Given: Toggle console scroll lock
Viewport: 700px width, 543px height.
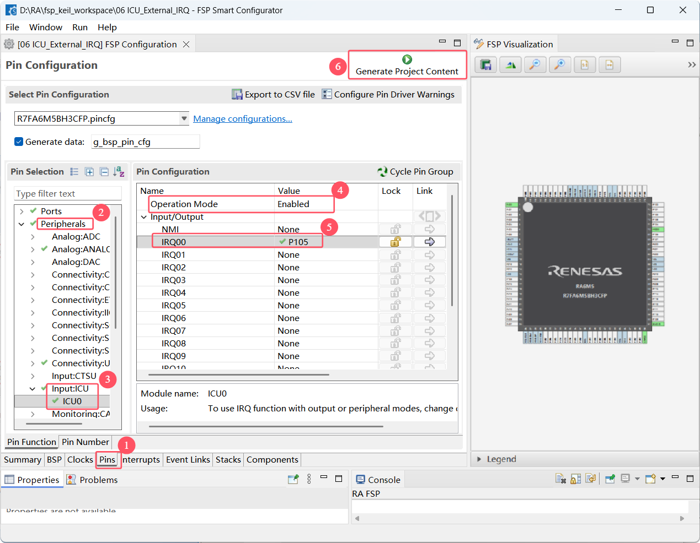Looking at the screenshot, I should click(575, 479).
